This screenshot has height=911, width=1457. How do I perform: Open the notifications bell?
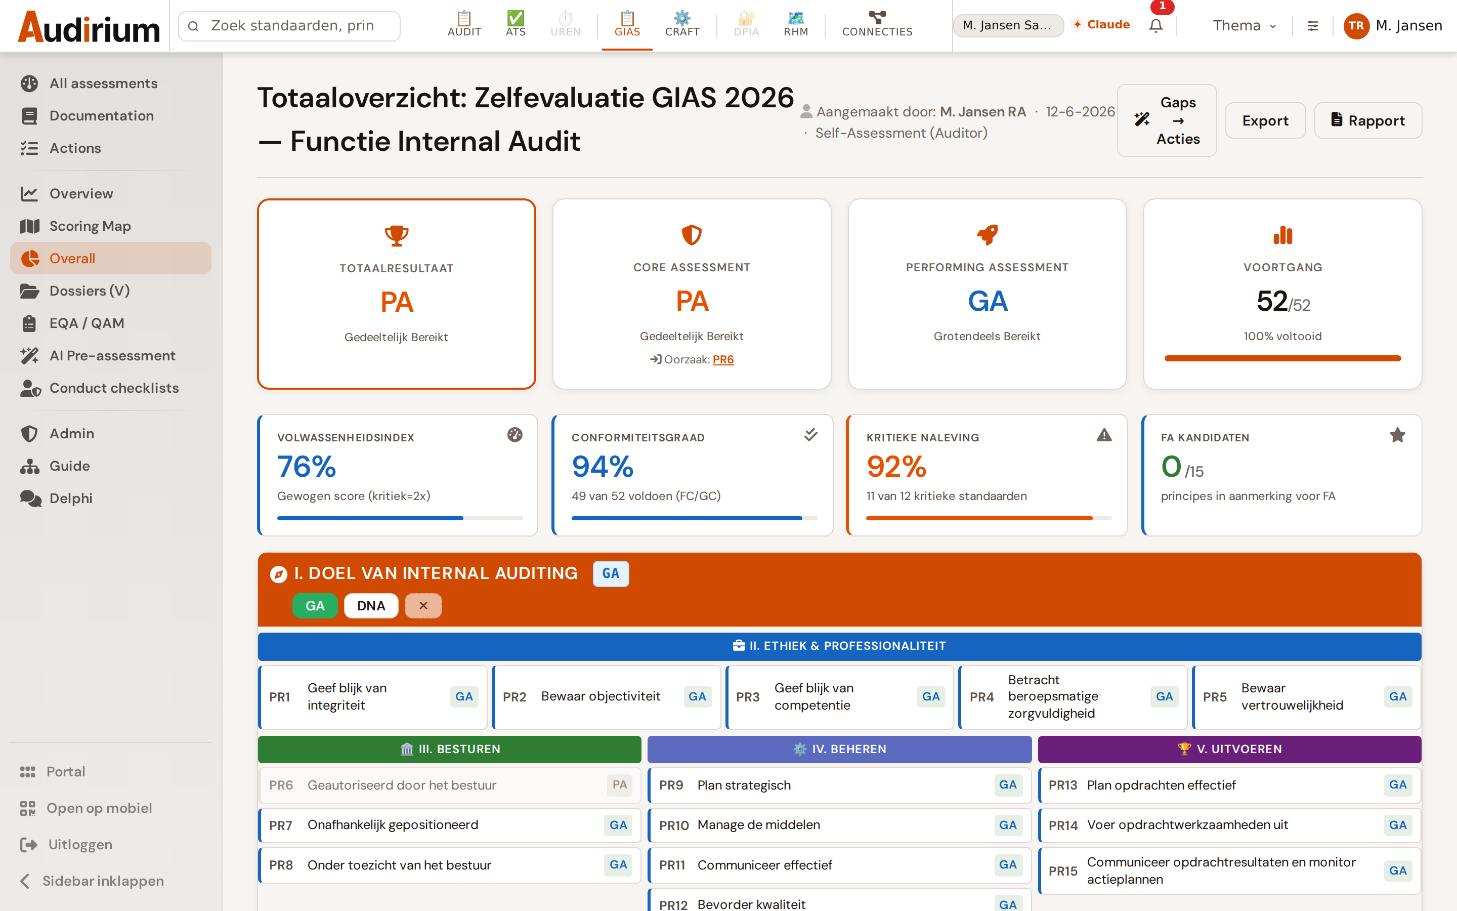click(1155, 26)
